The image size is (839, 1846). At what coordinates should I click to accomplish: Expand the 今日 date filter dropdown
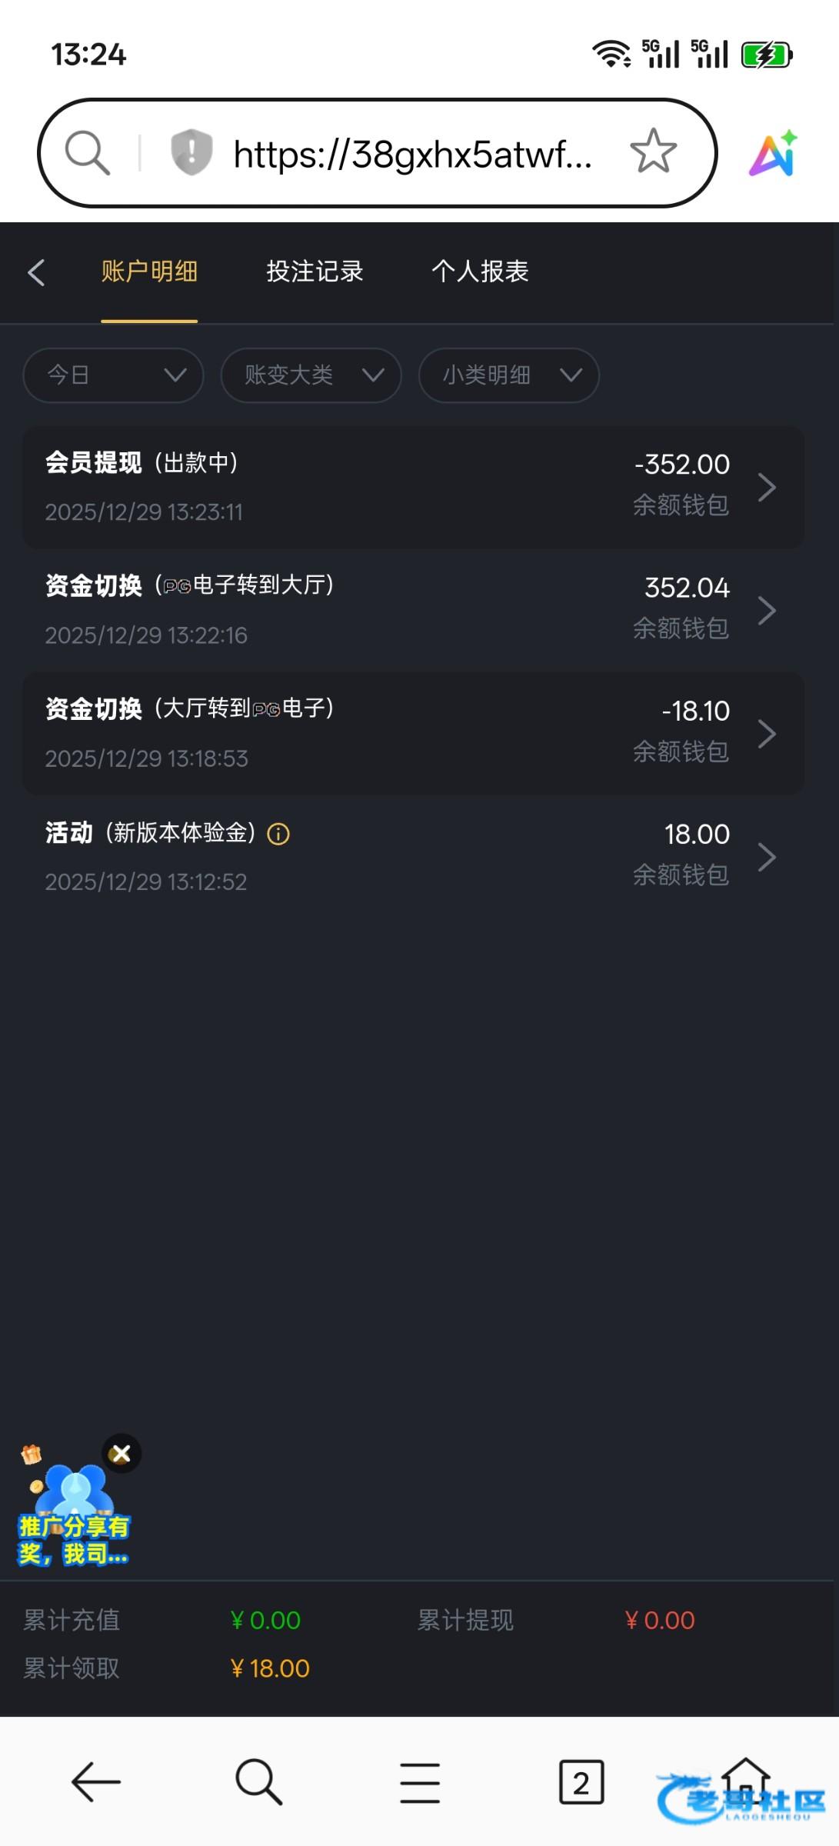pyautogui.click(x=114, y=375)
